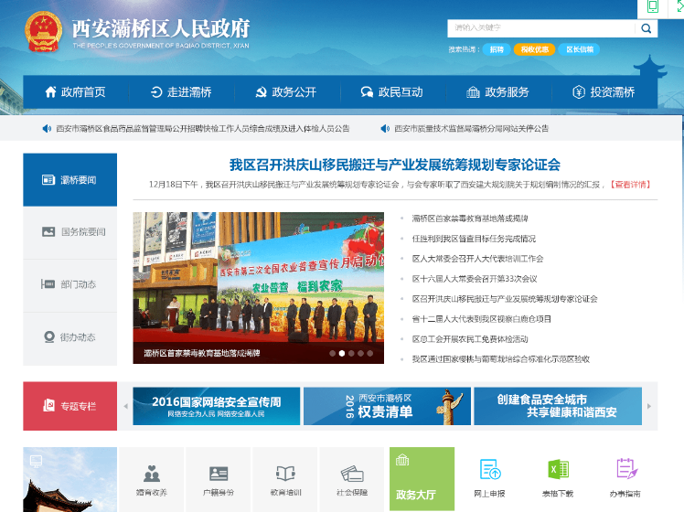Switch to the 国务院要闻 side tab

70,232
